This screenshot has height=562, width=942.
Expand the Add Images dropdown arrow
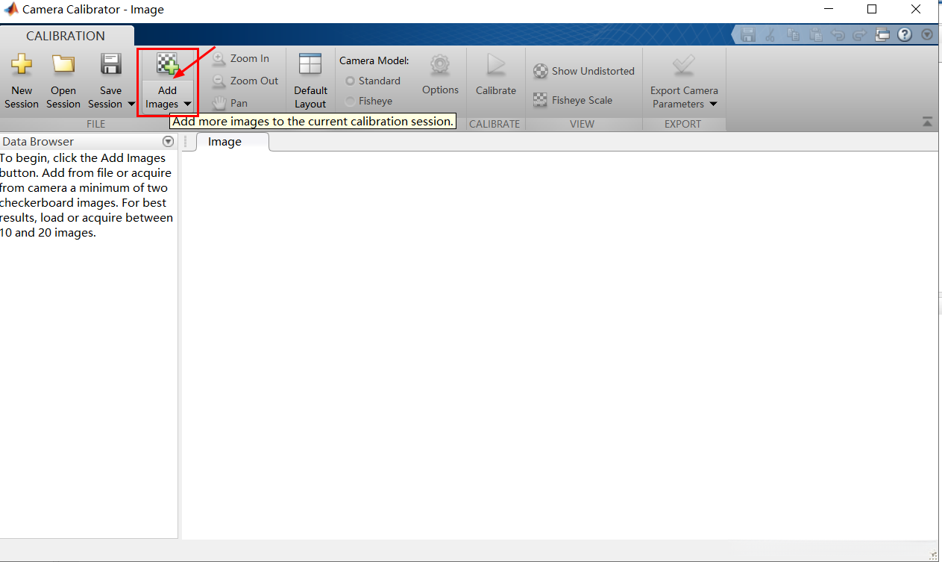187,104
